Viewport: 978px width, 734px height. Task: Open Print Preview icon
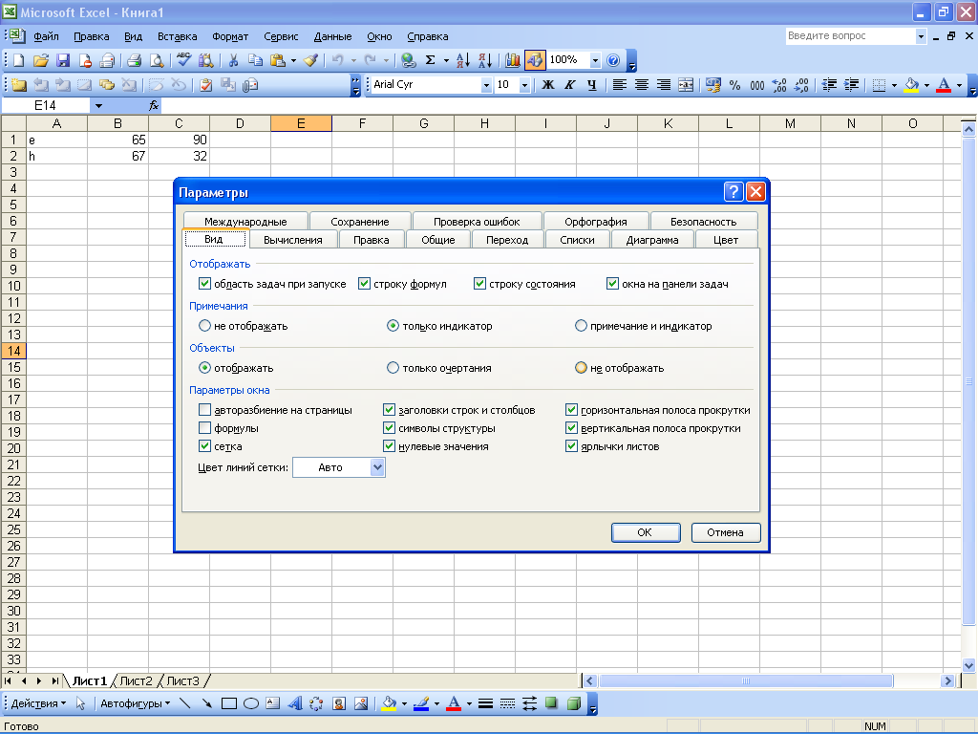click(x=157, y=60)
